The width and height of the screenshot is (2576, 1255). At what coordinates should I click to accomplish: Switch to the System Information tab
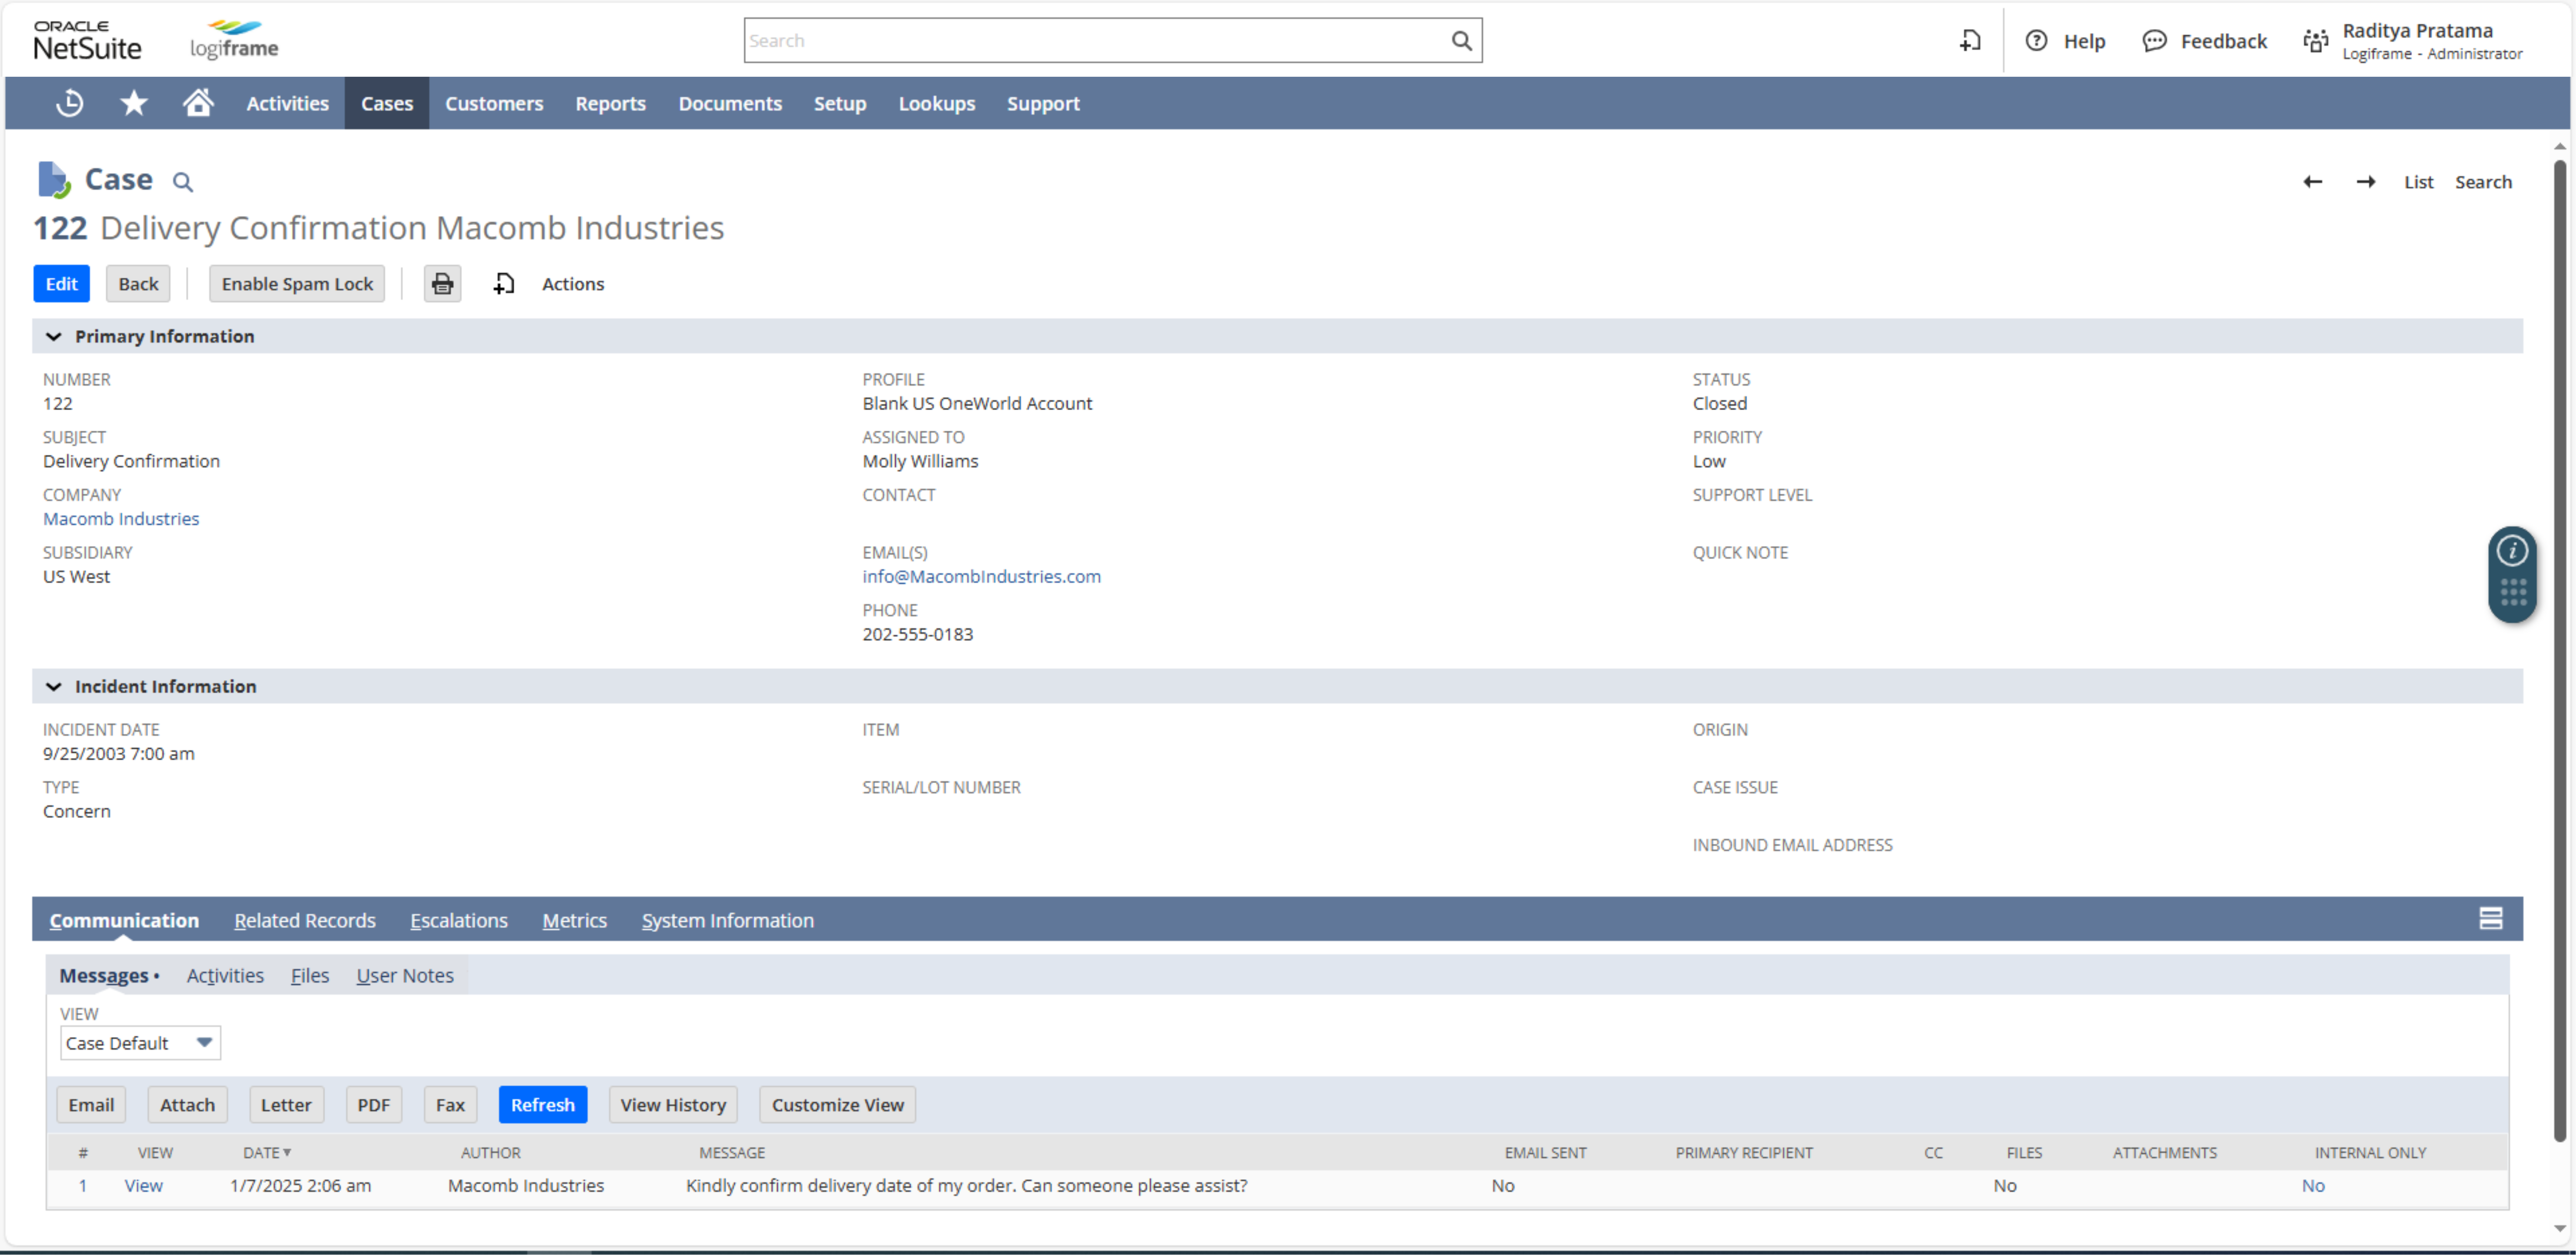pos(728,918)
